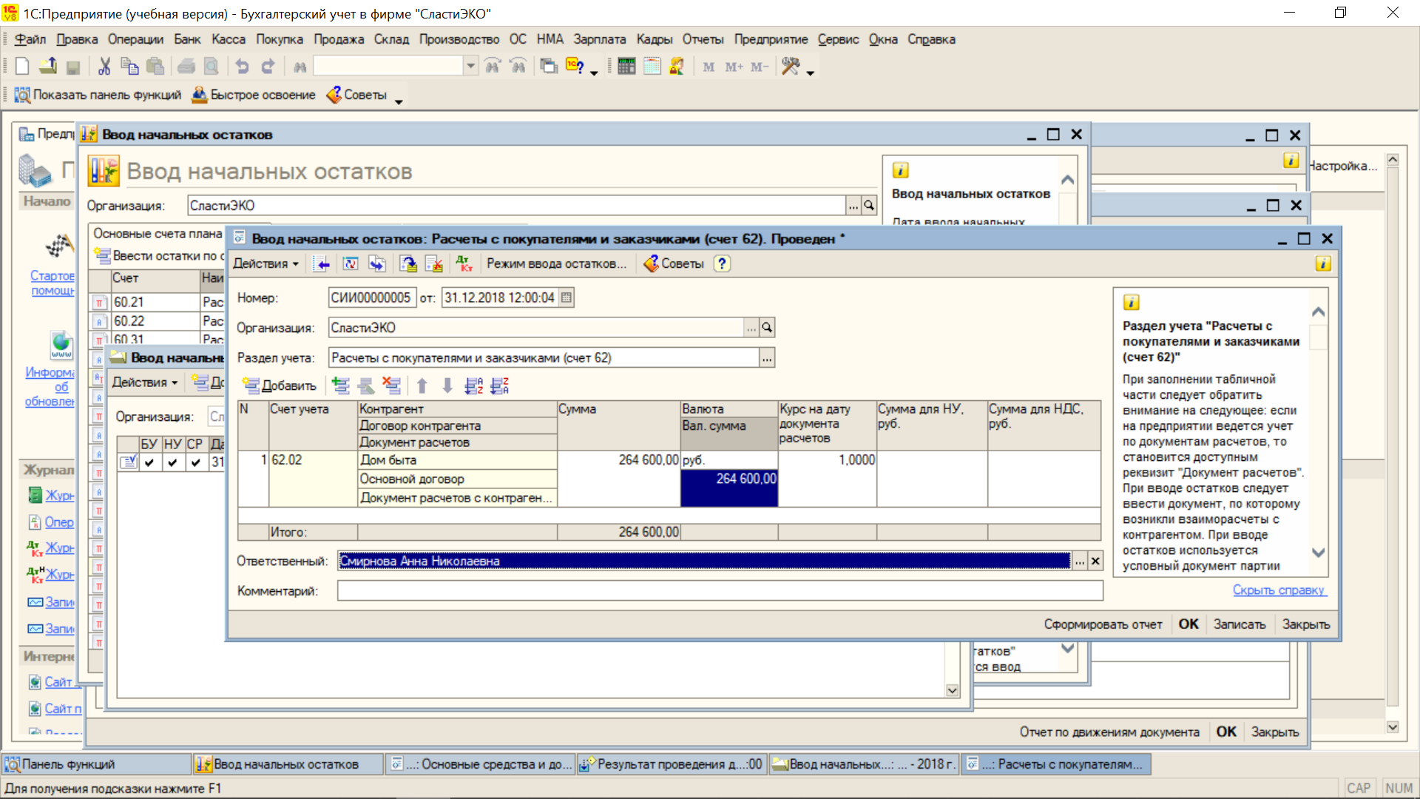Toggle the СР checkbox in the row

coord(195,462)
